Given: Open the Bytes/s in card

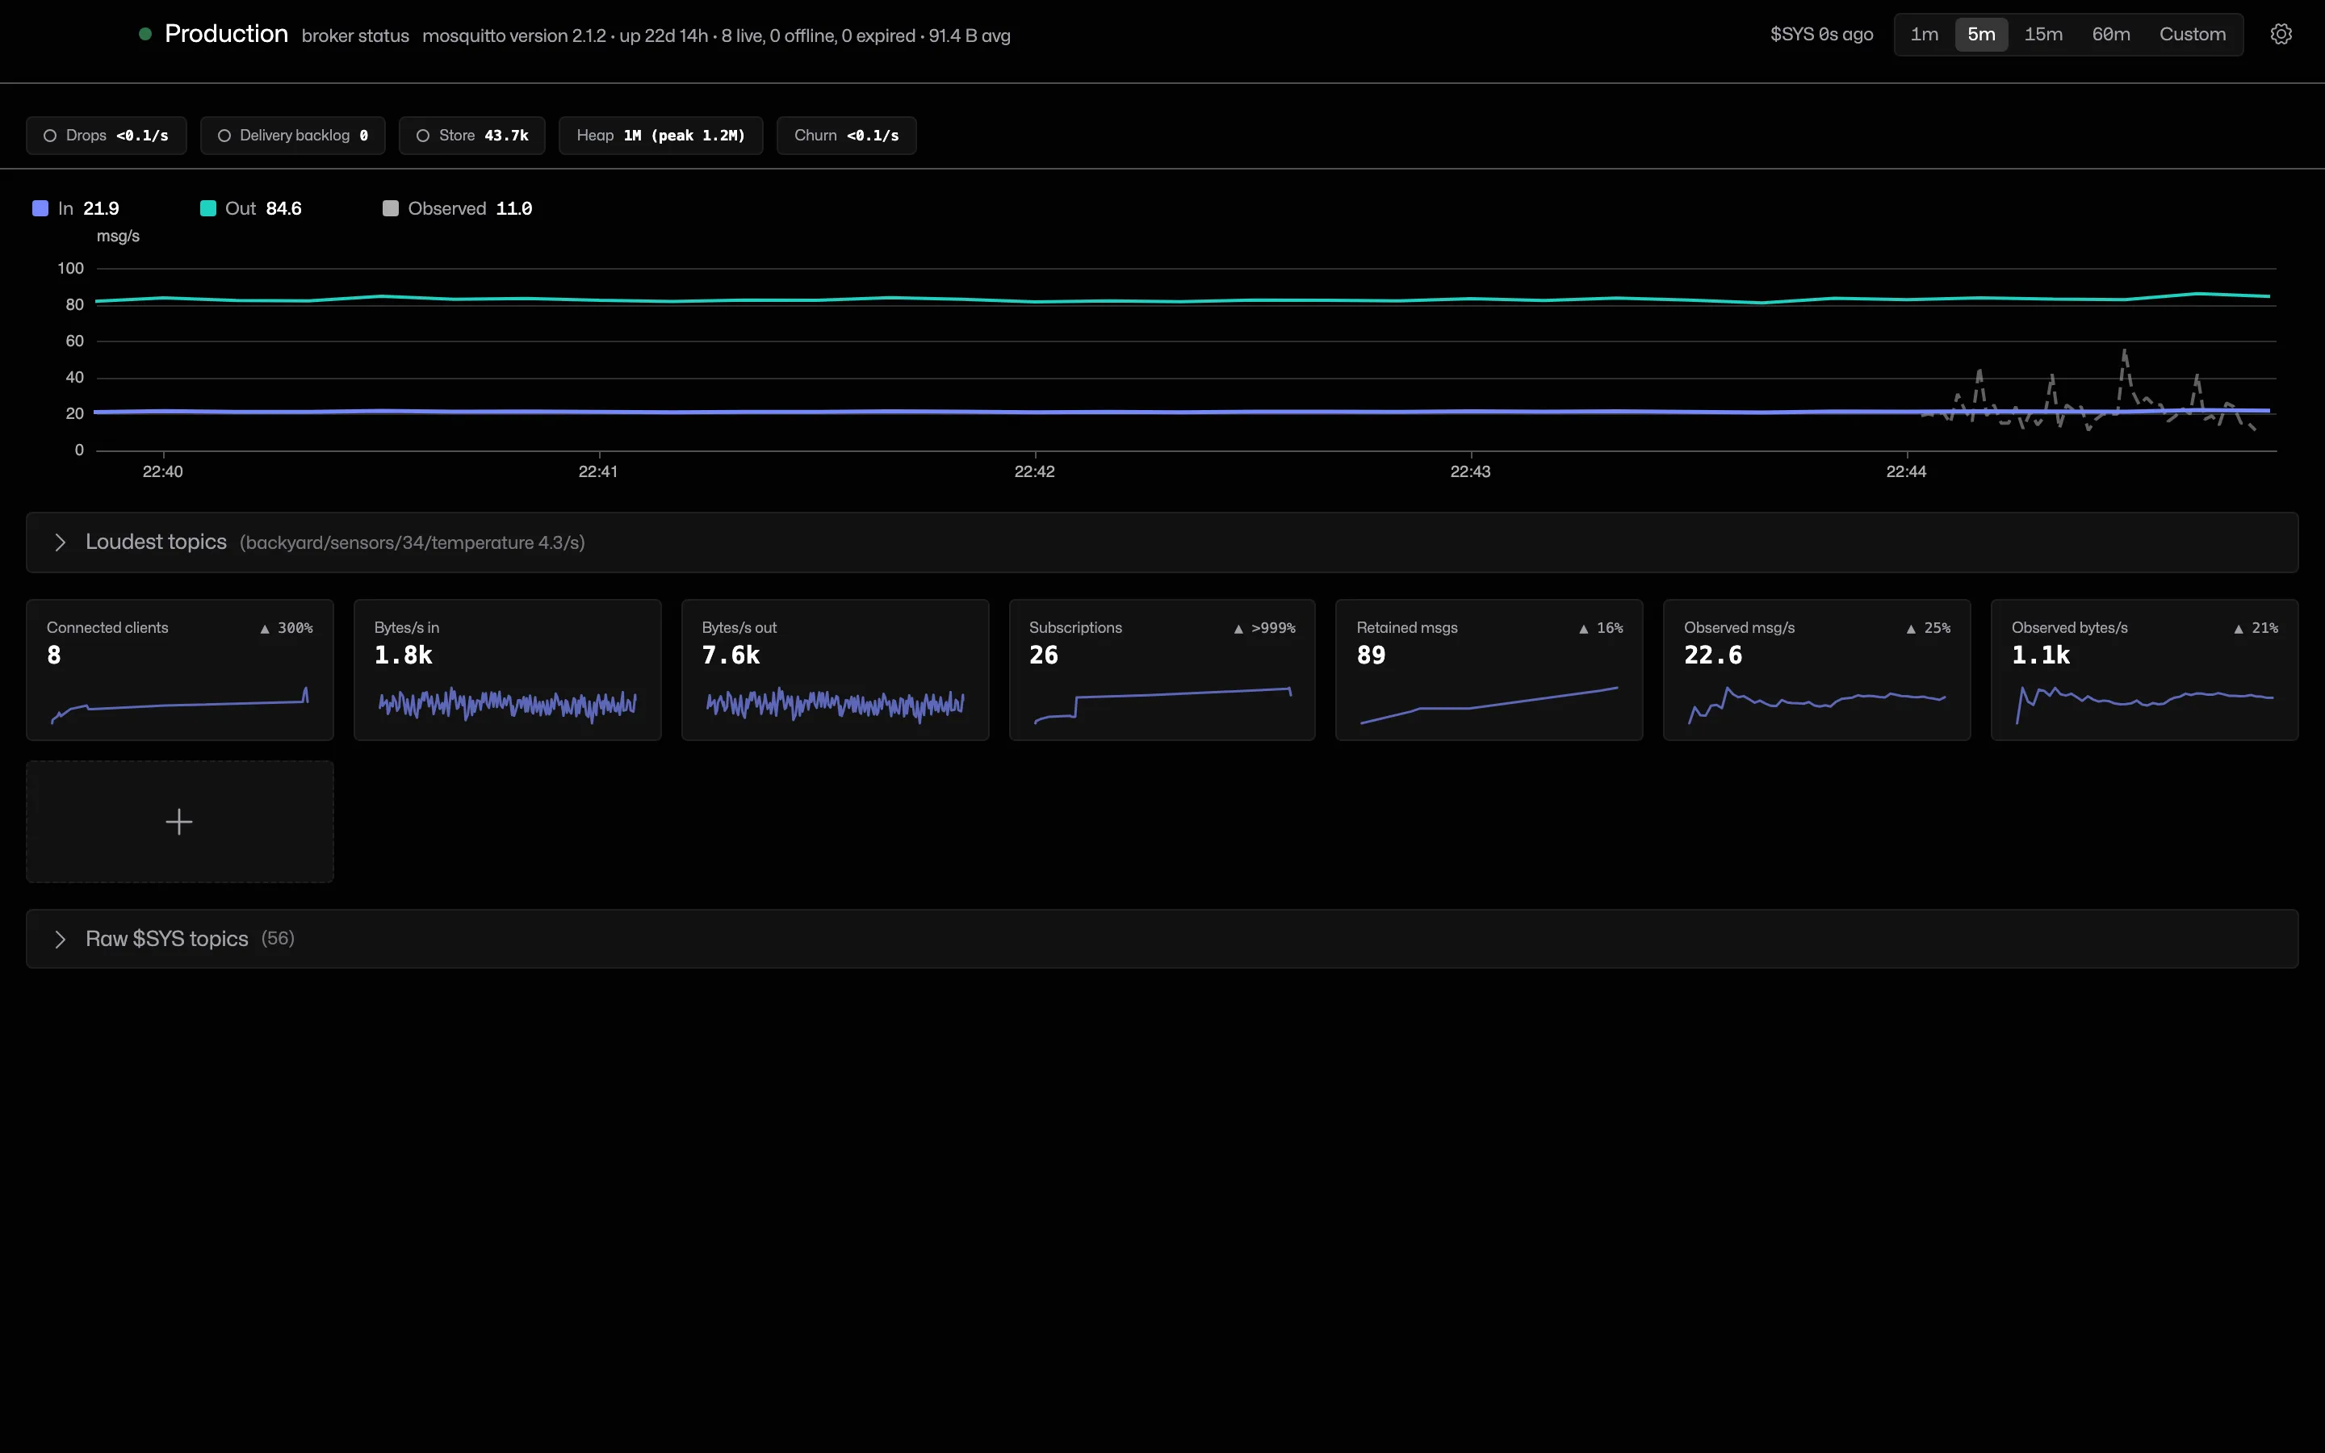Looking at the screenshot, I should coord(507,670).
